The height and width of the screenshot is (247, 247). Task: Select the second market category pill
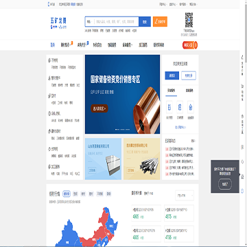click(75, 193)
